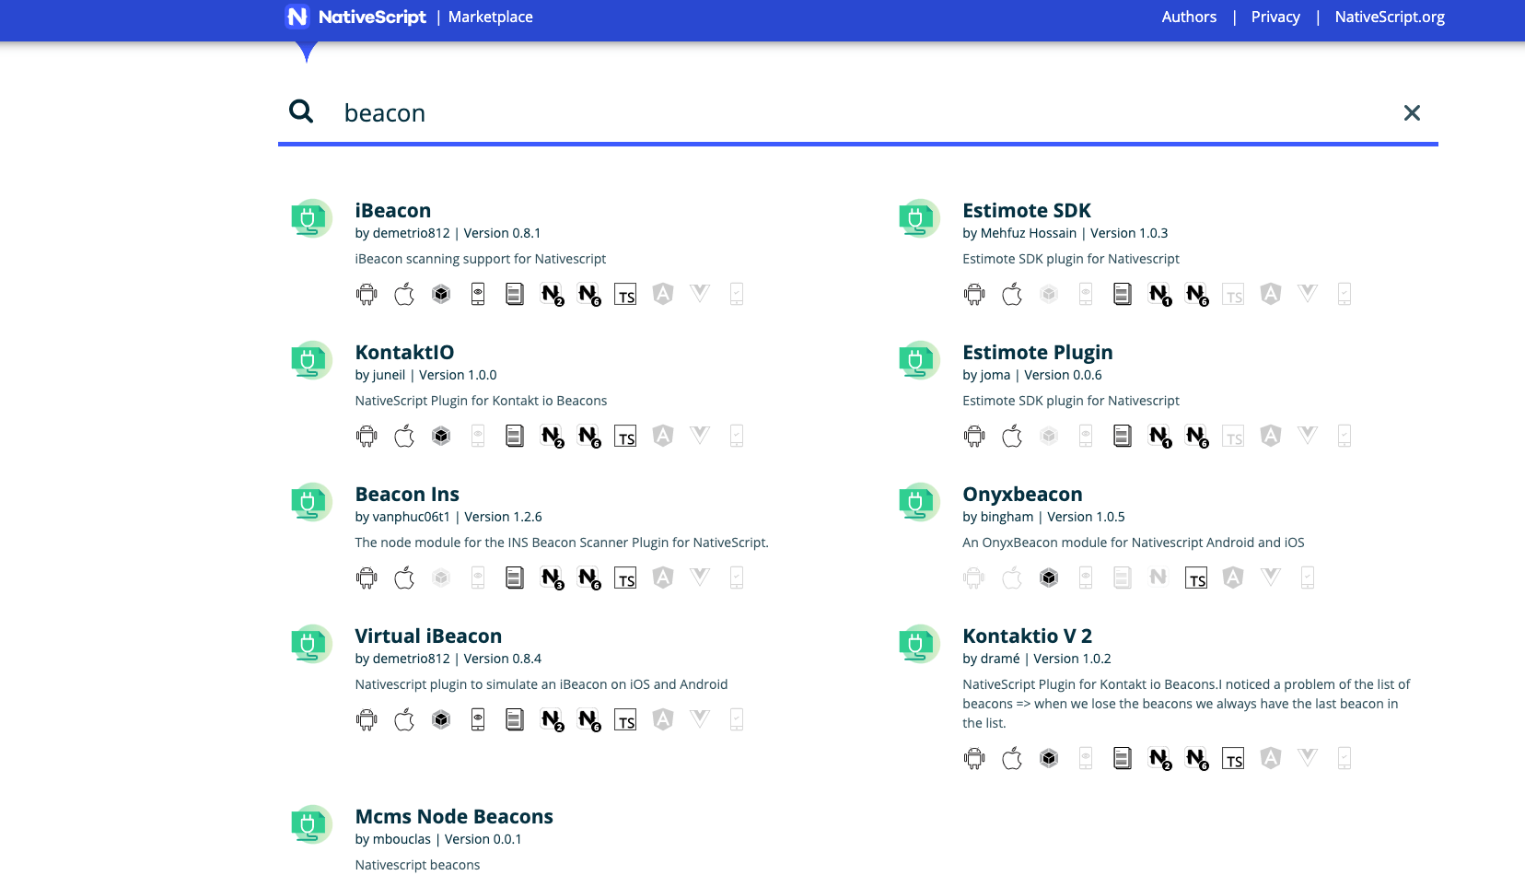This screenshot has height=887, width=1525.
Task: Open the Virtual iBeacon plugin title
Action: tap(428, 636)
